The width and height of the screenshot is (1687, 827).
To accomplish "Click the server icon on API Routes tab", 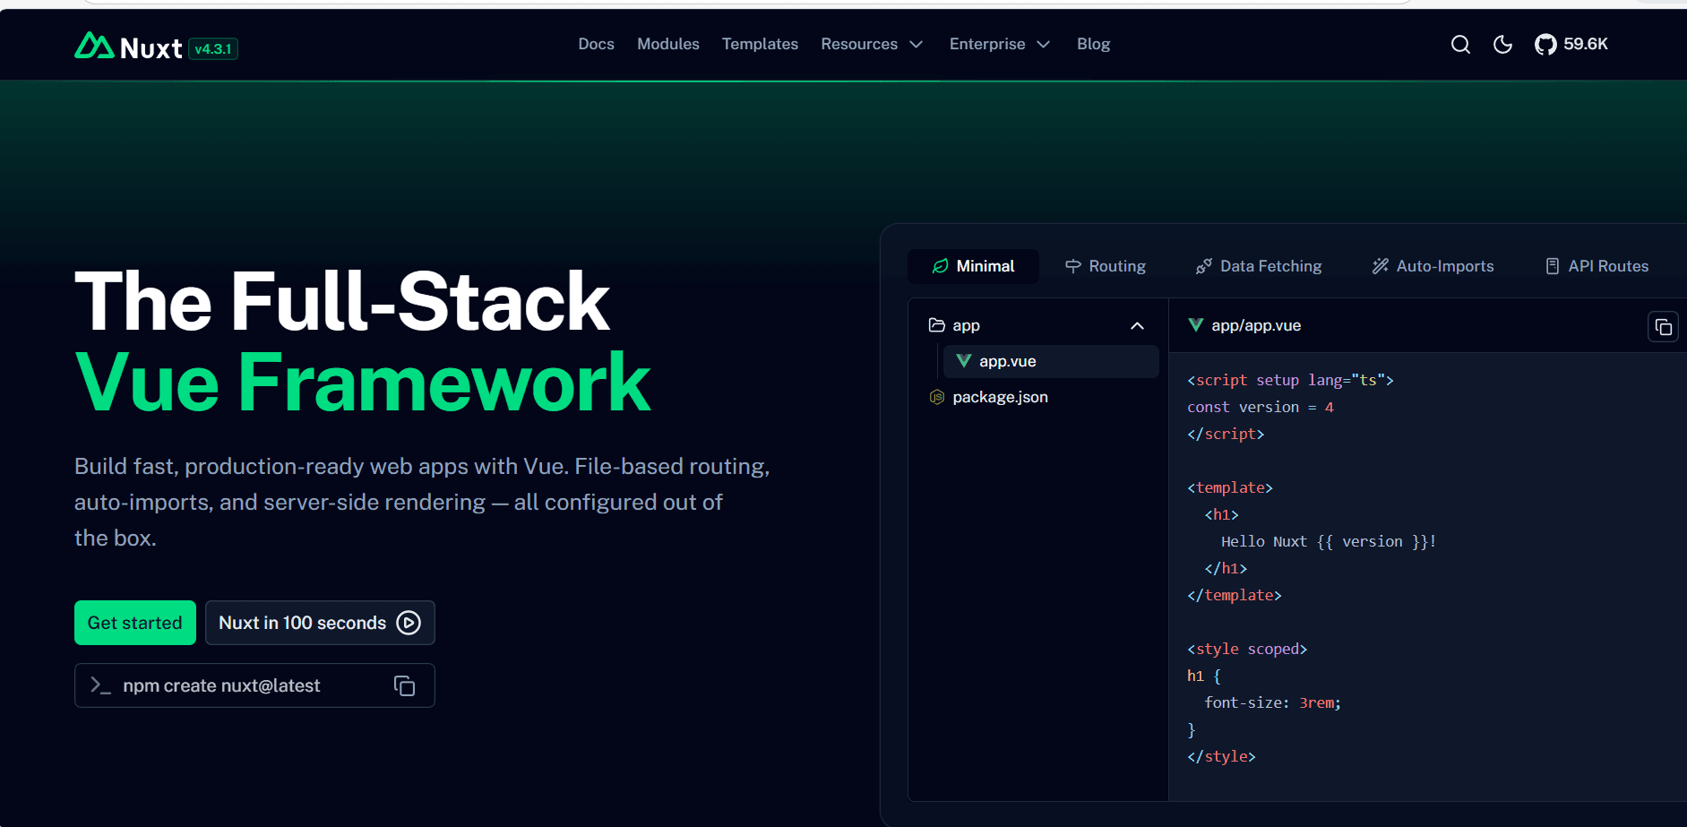I will point(1553,266).
